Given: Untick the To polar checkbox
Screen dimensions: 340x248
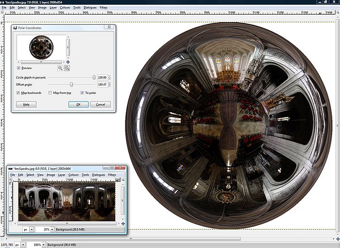Looking at the screenshot, I should click(x=82, y=92).
